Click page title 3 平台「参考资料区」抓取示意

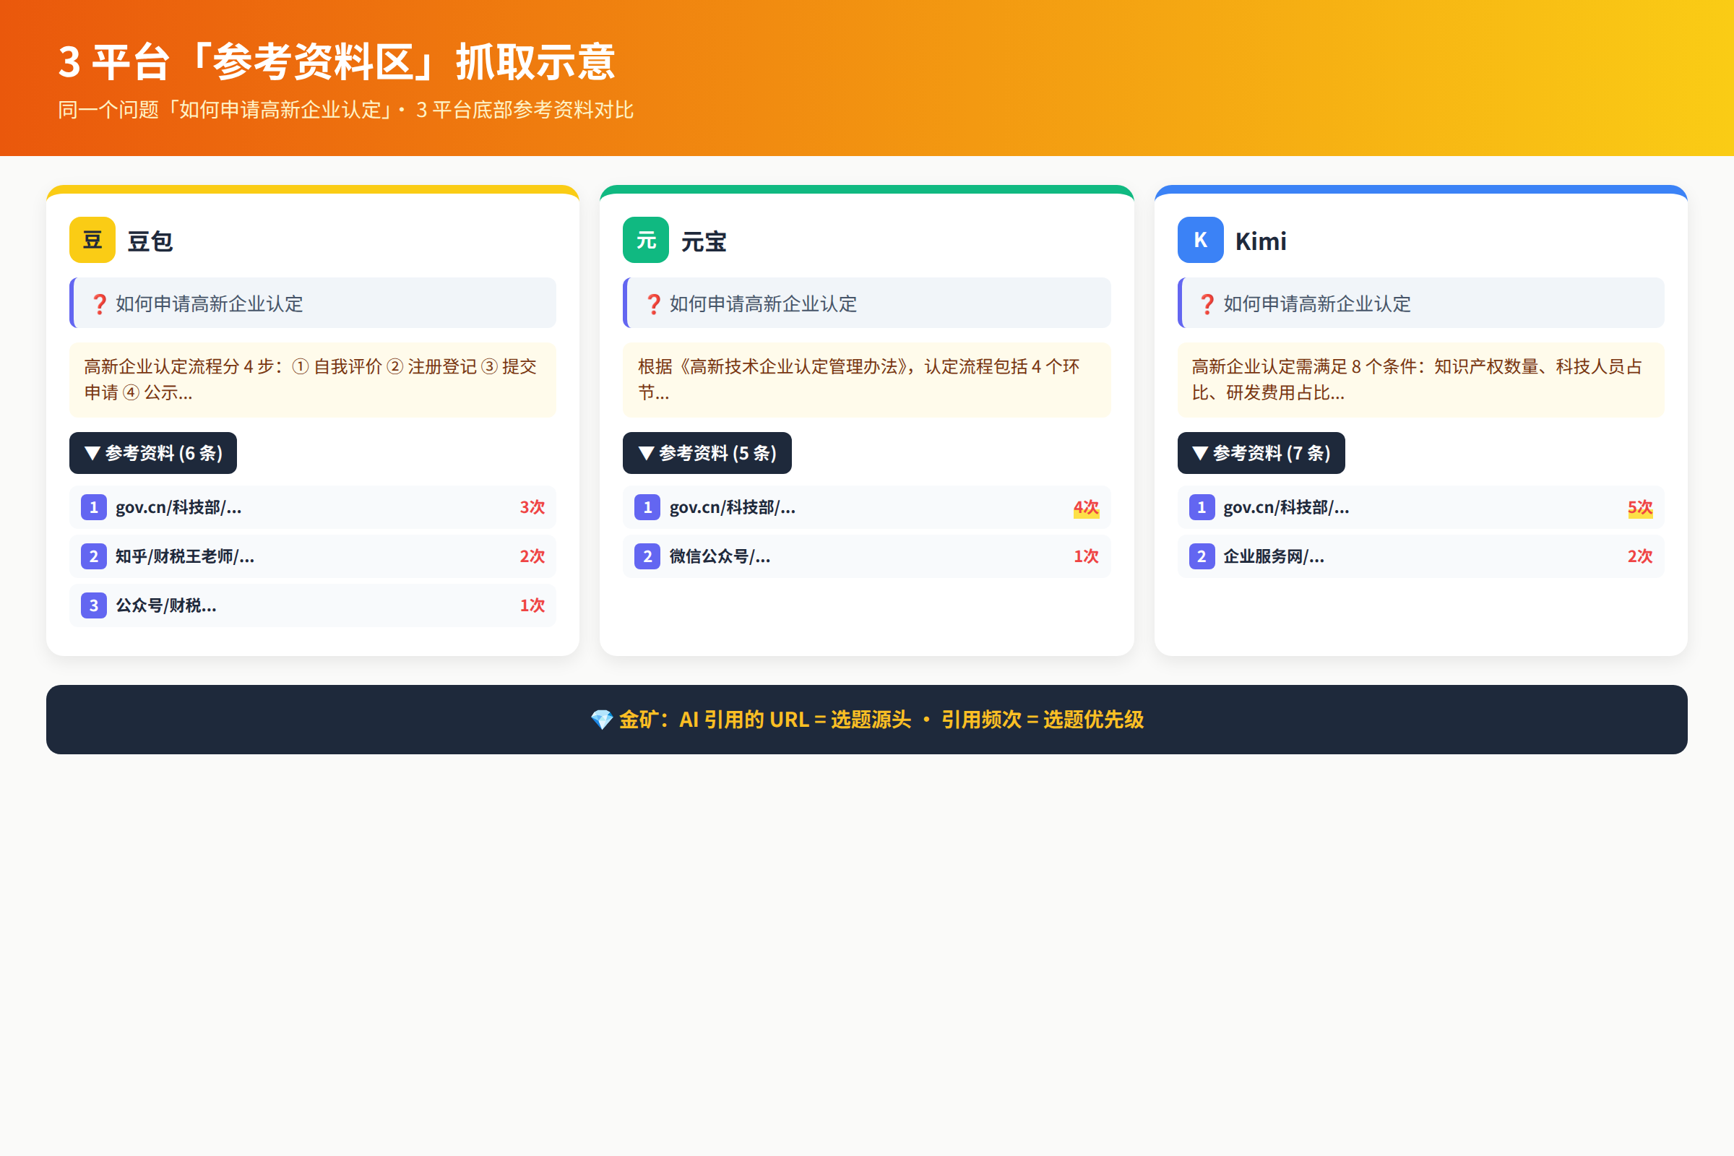pyautogui.click(x=337, y=62)
